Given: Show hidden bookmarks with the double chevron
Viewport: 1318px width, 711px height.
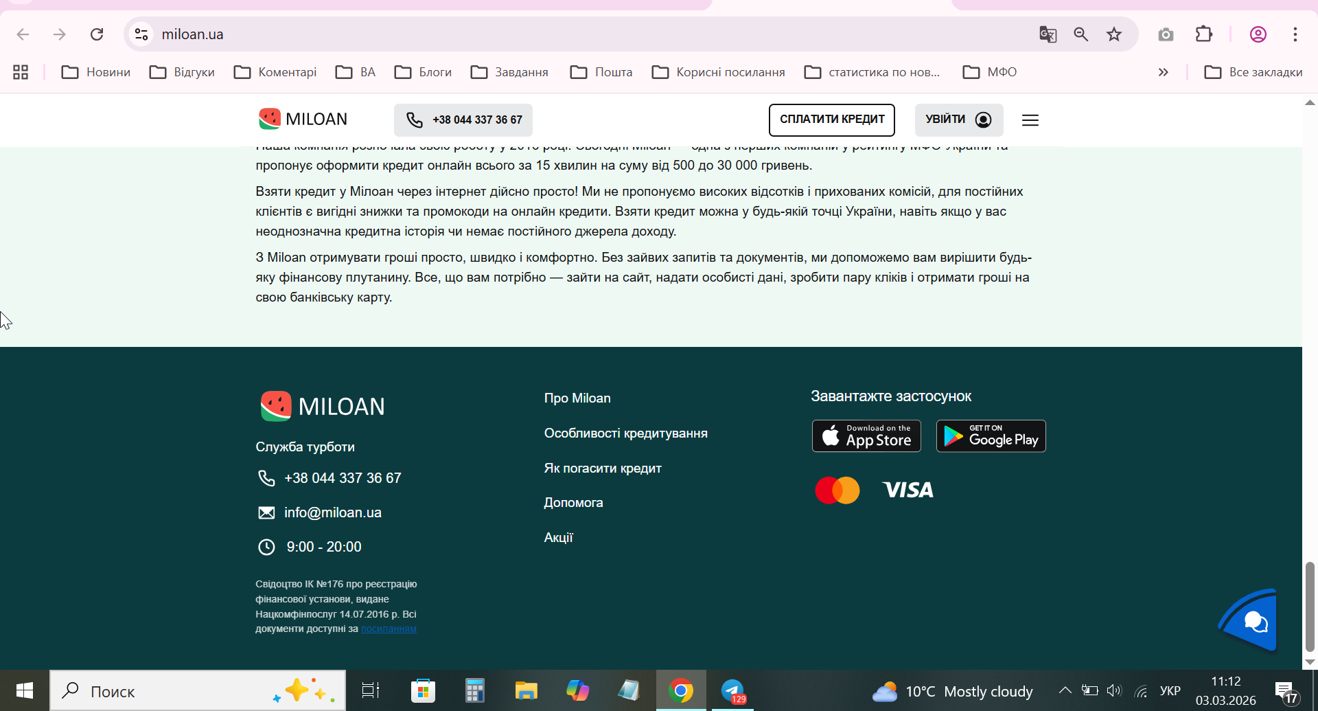Looking at the screenshot, I should 1164,72.
